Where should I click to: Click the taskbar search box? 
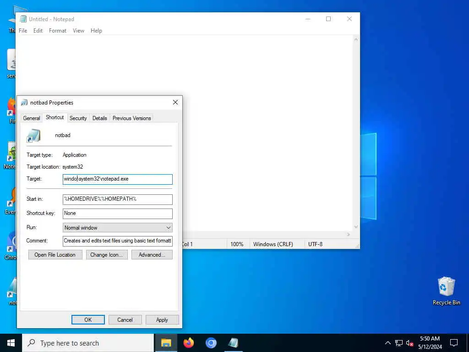coord(88,343)
